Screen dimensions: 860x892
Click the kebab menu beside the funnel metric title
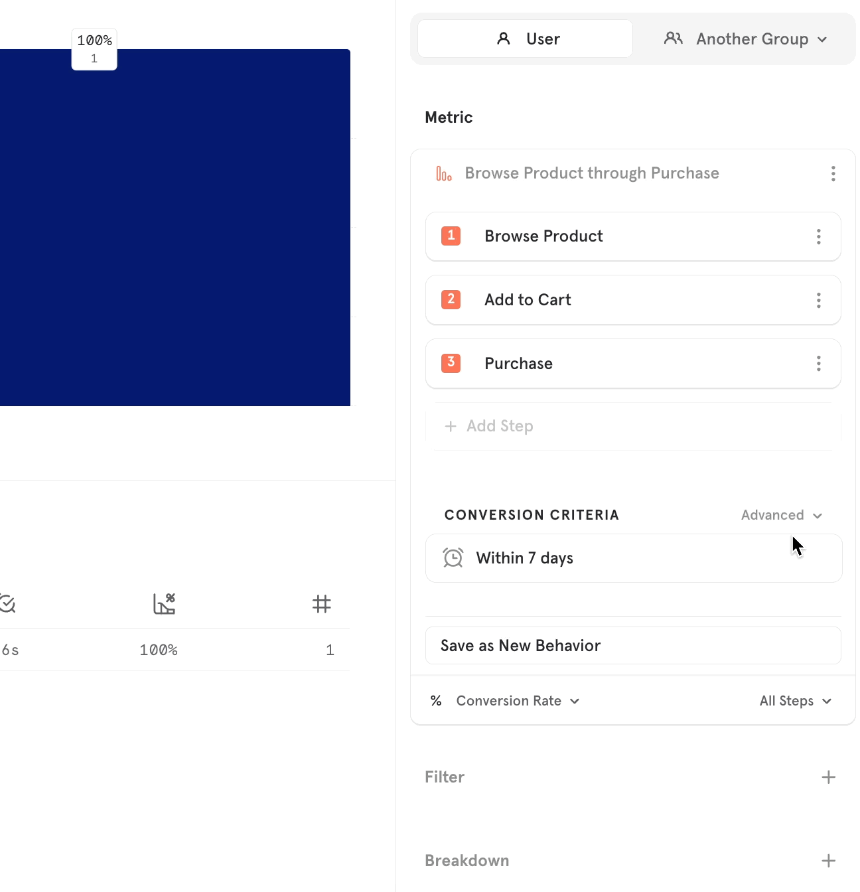click(x=833, y=173)
